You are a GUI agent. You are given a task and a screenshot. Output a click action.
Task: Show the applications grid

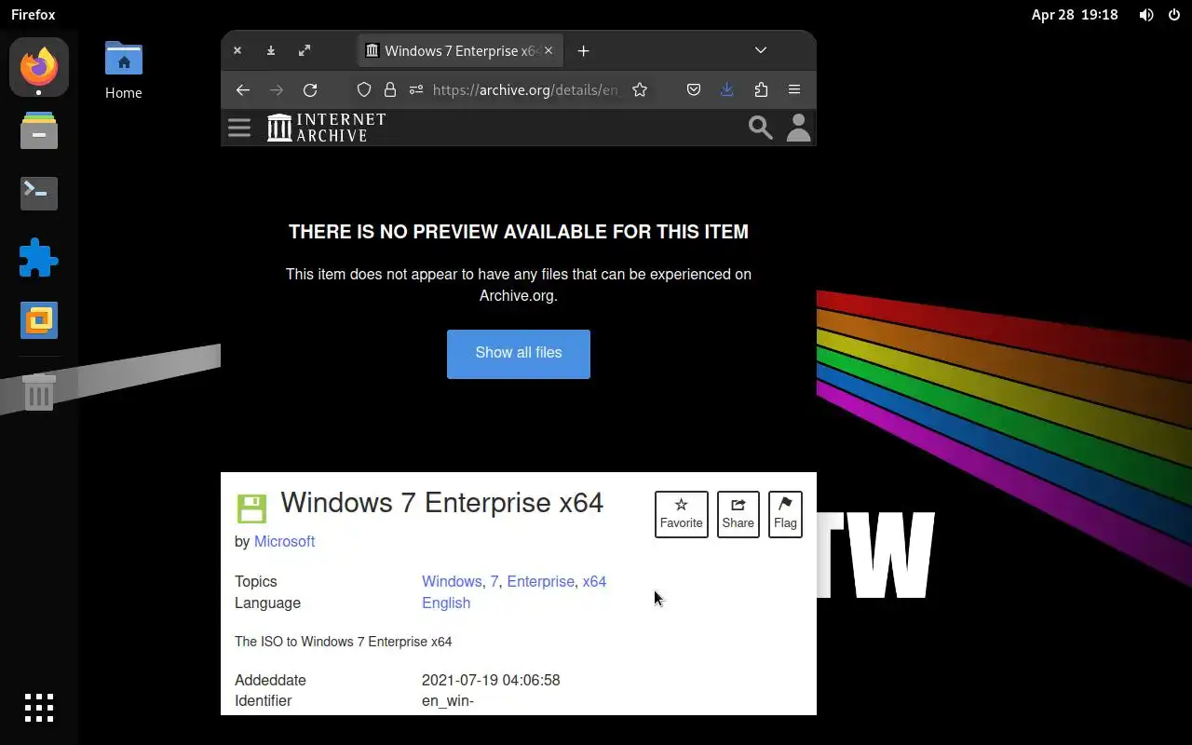[39, 708]
